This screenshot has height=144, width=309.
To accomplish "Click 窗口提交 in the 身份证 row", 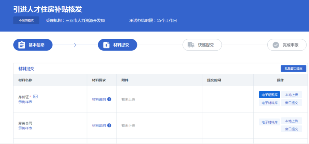I will click(x=291, y=103).
